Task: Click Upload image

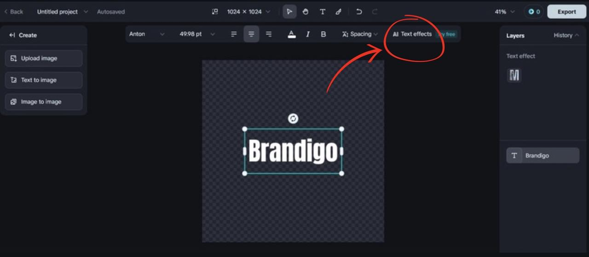Action: coord(44,58)
